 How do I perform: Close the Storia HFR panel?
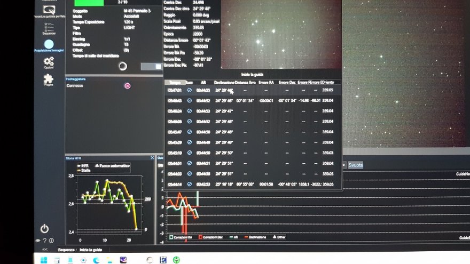pos(152,158)
